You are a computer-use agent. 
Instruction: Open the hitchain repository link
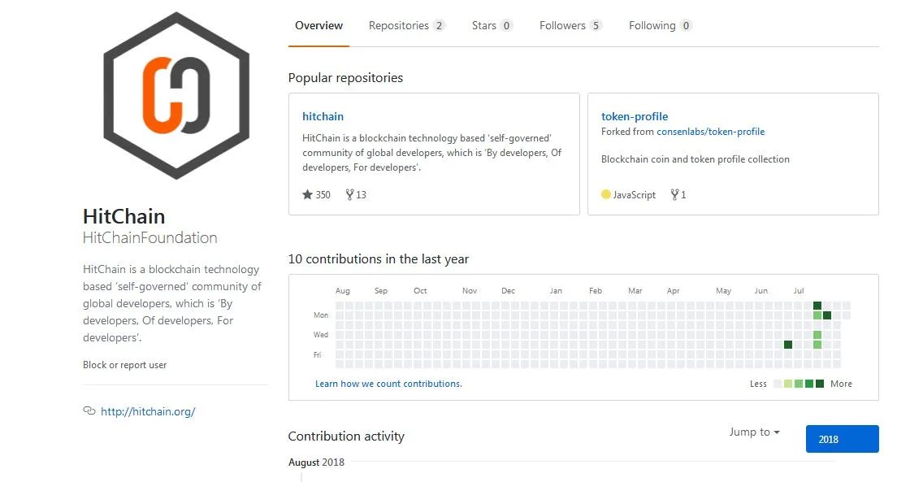click(323, 116)
